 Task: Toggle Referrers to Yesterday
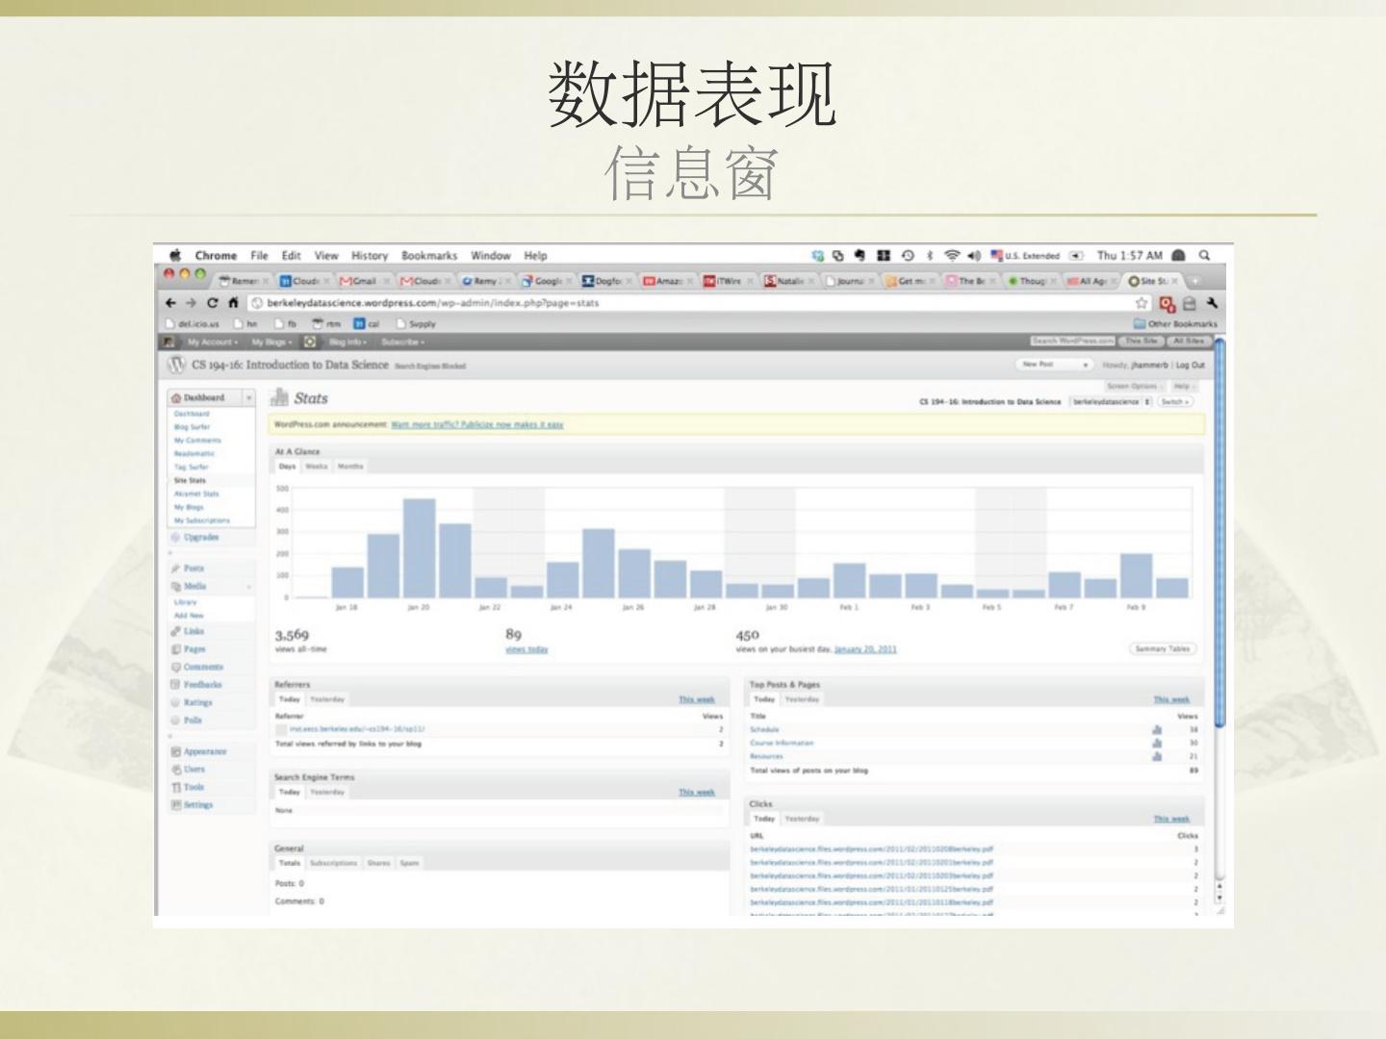click(327, 699)
